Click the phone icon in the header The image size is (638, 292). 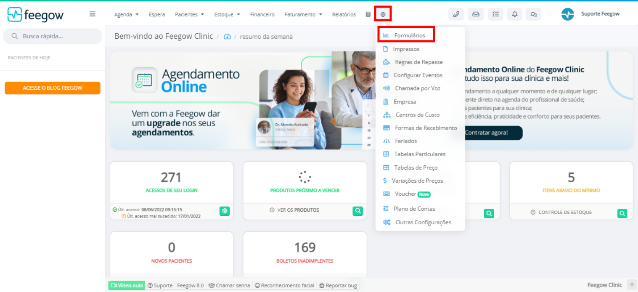pyautogui.click(x=456, y=14)
